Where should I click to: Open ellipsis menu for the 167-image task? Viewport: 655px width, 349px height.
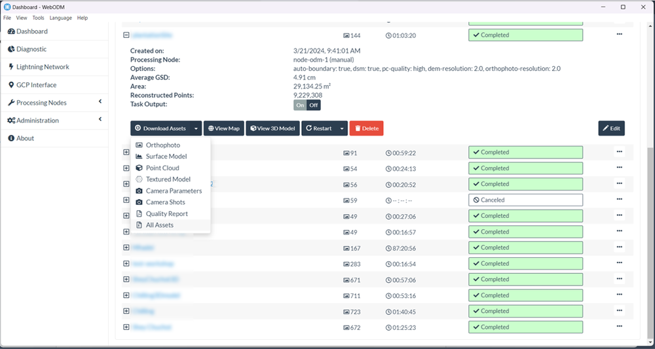tap(619, 247)
